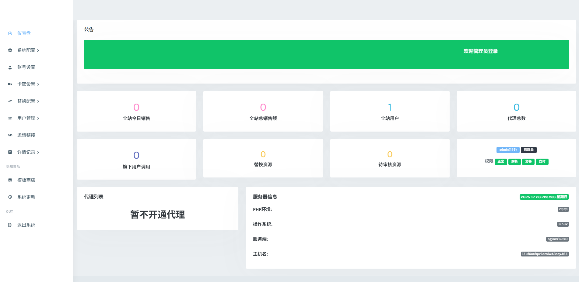This screenshot has height=282, width=579.
Task: Switch to 用户管理 section
Action: pyautogui.click(x=26, y=118)
